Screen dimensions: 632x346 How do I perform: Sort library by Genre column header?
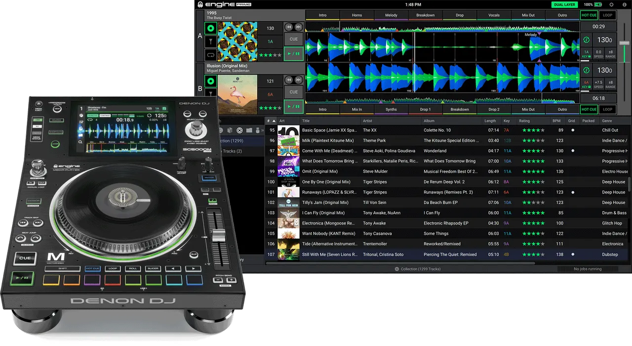tap(614, 120)
